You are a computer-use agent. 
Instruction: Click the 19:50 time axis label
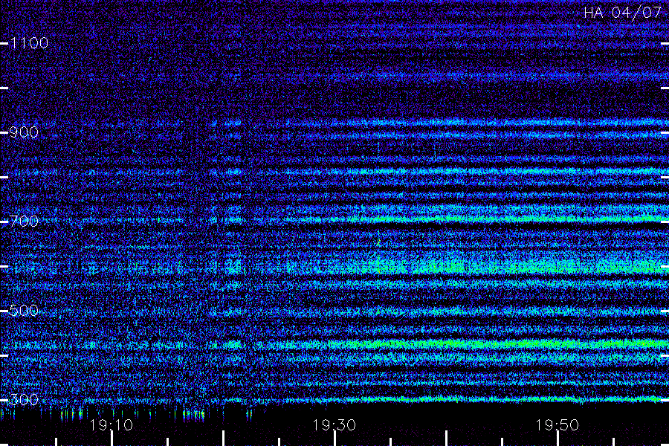557,425
